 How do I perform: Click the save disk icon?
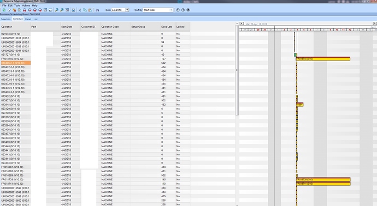pyautogui.click(x=73, y=10)
